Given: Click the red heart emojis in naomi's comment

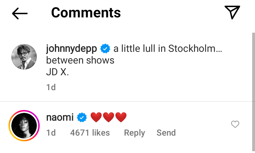Looking at the screenshot, I should (x=109, y=117).
